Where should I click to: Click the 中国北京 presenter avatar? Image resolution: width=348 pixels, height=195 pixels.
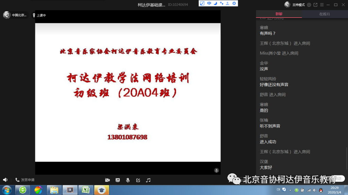pyautogui.click(x=7, y=15)
